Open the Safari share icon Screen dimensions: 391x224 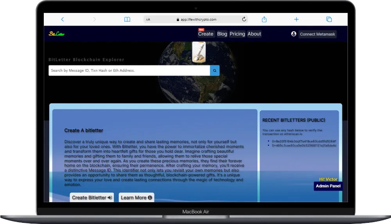[x=264, y=20]
